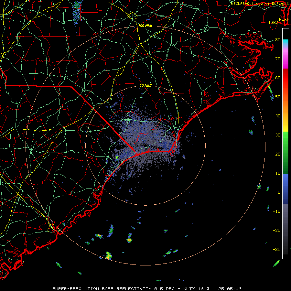The image size is (291, 291).
Task: Click the 05:46 timestamp in the caption
Action: (x=235, y=289)
